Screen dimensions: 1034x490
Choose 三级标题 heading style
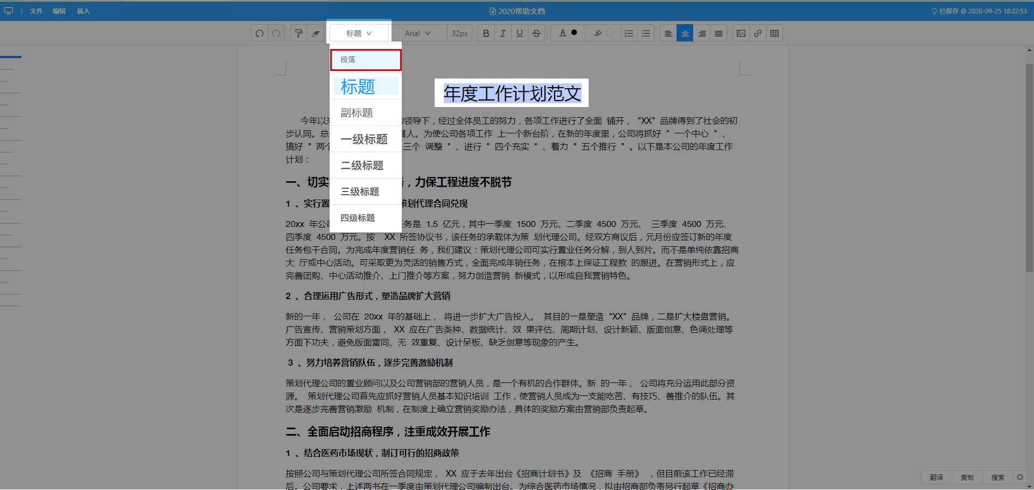click(366, 191)
